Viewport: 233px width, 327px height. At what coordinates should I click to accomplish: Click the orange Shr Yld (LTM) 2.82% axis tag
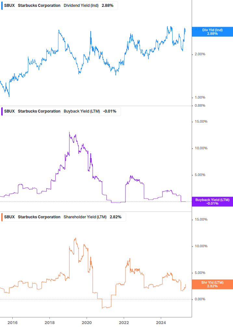pos(213,284)
